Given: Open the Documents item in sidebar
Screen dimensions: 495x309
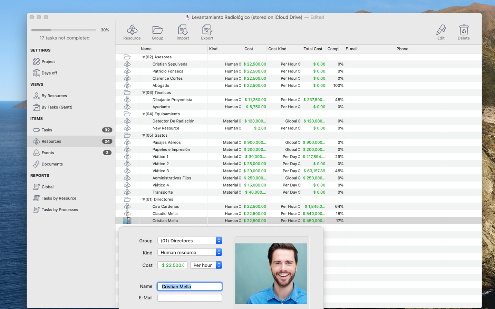Looking at the screenshot, I should pyautogui.click(x=52, y=164).
